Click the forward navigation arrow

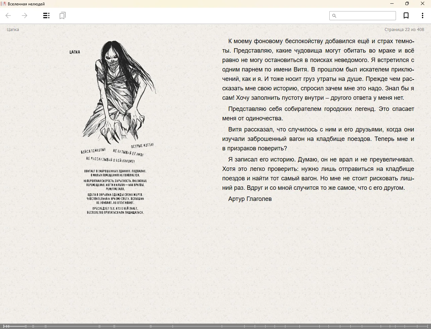[25, 16]
